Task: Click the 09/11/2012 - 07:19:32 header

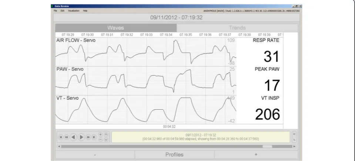Action: 176,17
